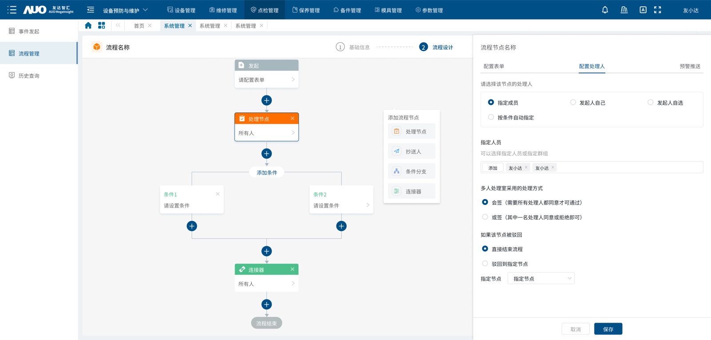The width and height of the screenshot is (711, 340).
Task: Add 连接器 node from palette
Action: coord(411,191)
